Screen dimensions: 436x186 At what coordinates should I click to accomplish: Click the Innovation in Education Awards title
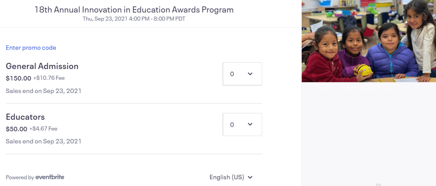click(134, 9)
